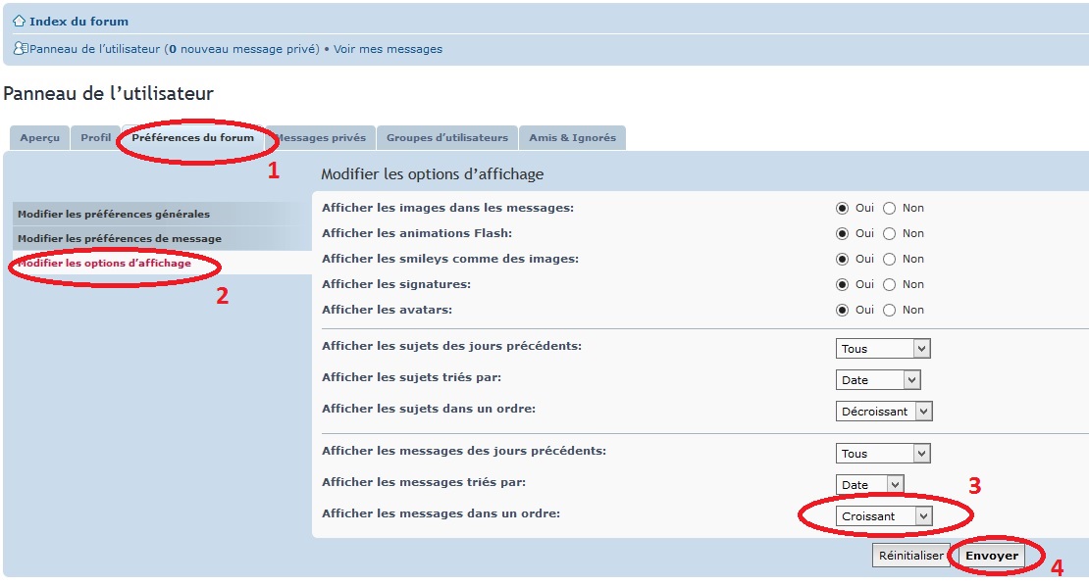
Task: Open Modifier les préférences générales
Action: pos(114,214)
